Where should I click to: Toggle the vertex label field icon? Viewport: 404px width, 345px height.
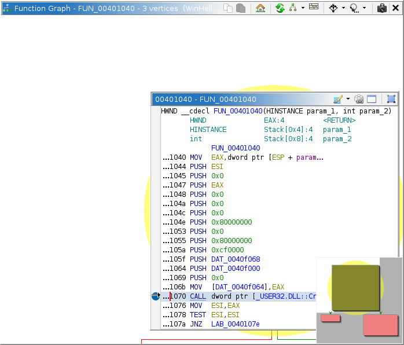coord(372,100)
